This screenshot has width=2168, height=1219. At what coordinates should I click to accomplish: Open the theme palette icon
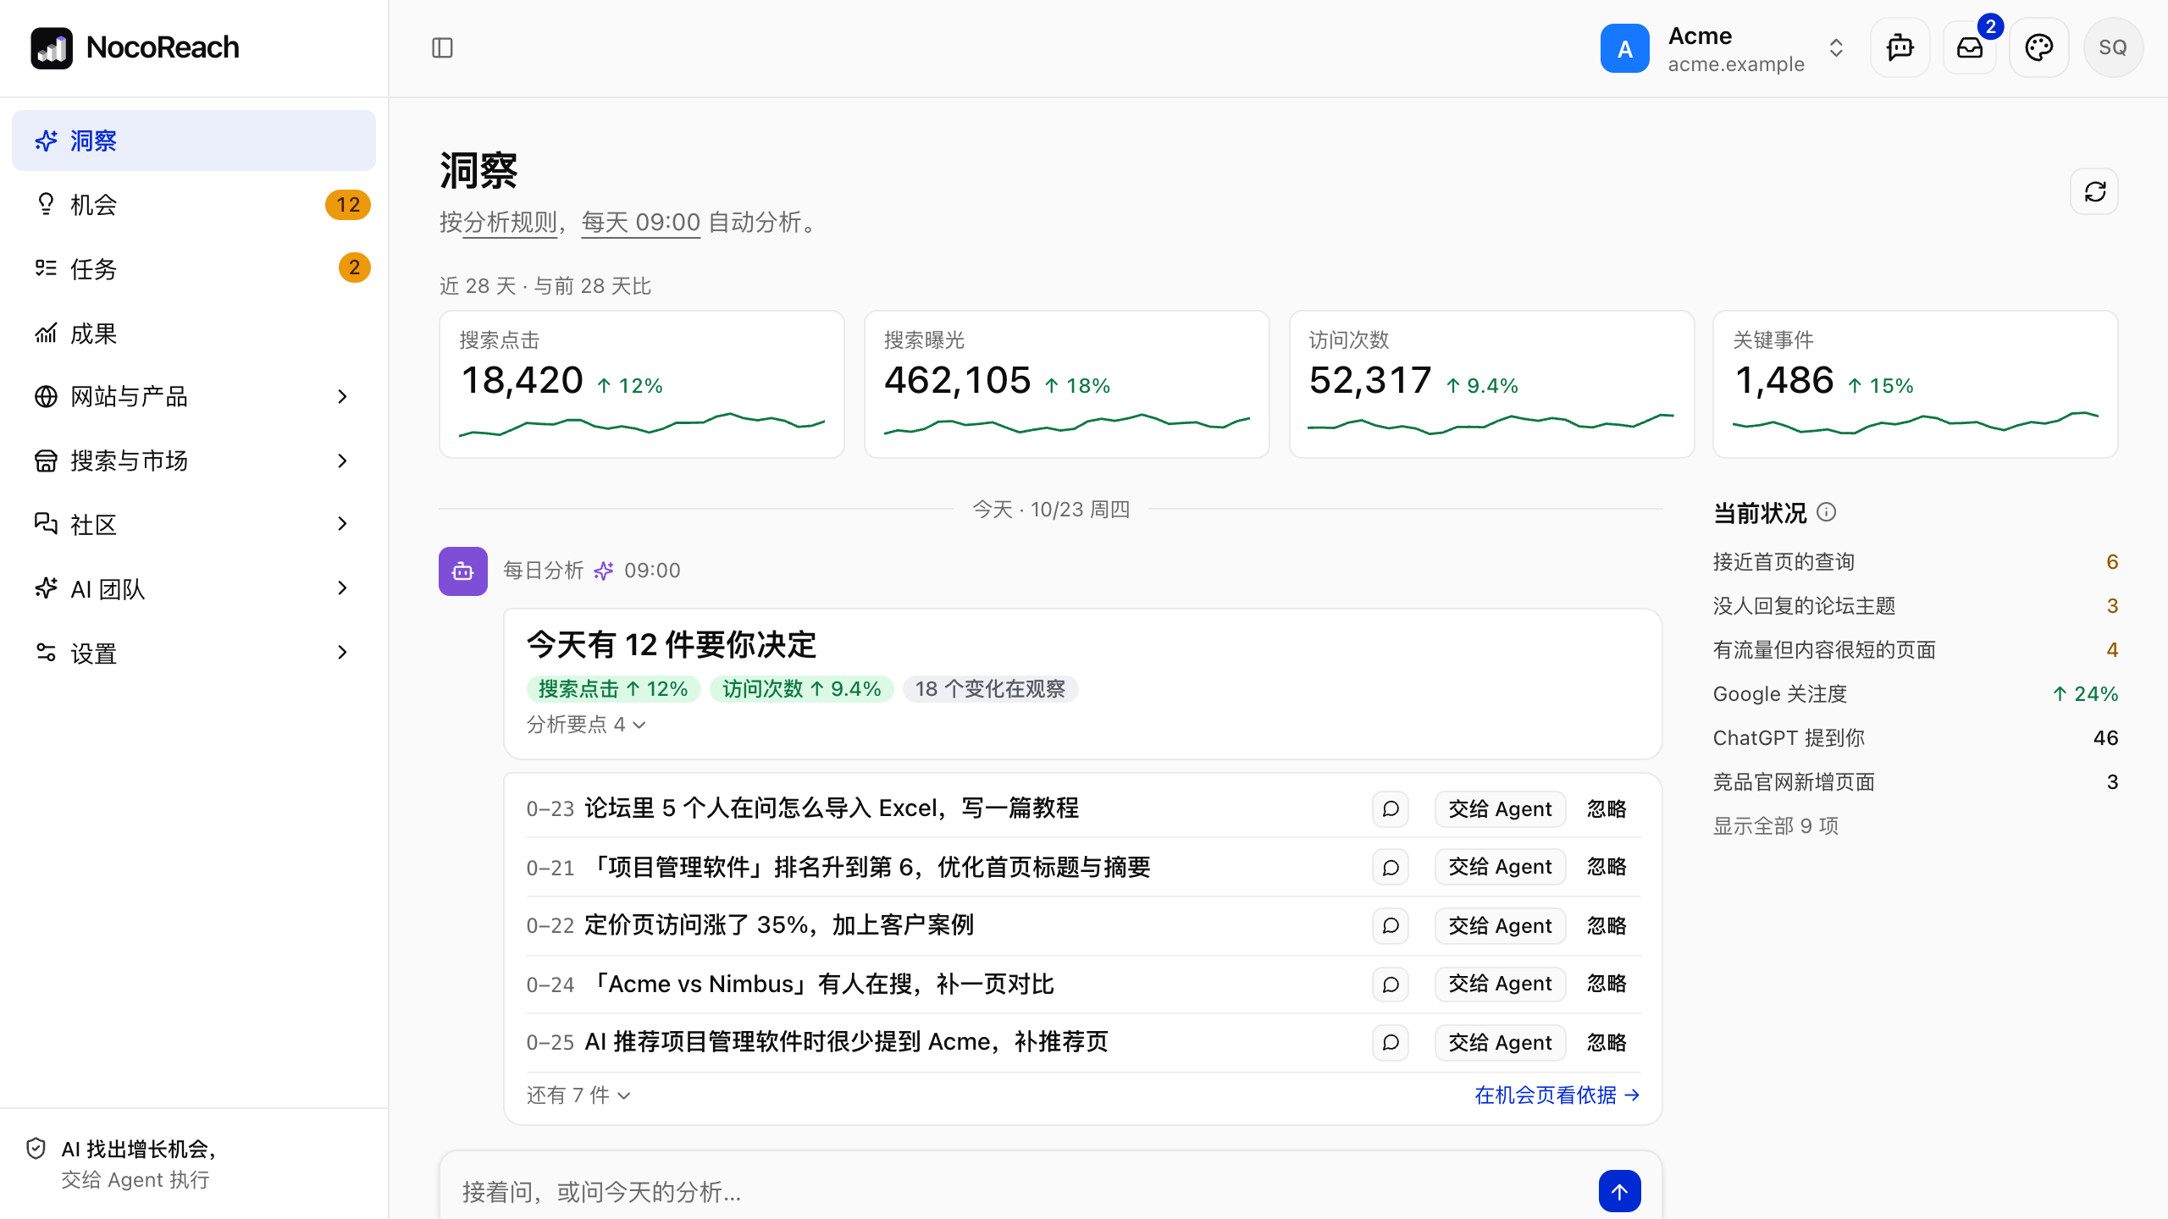[x=2039, y=48]
